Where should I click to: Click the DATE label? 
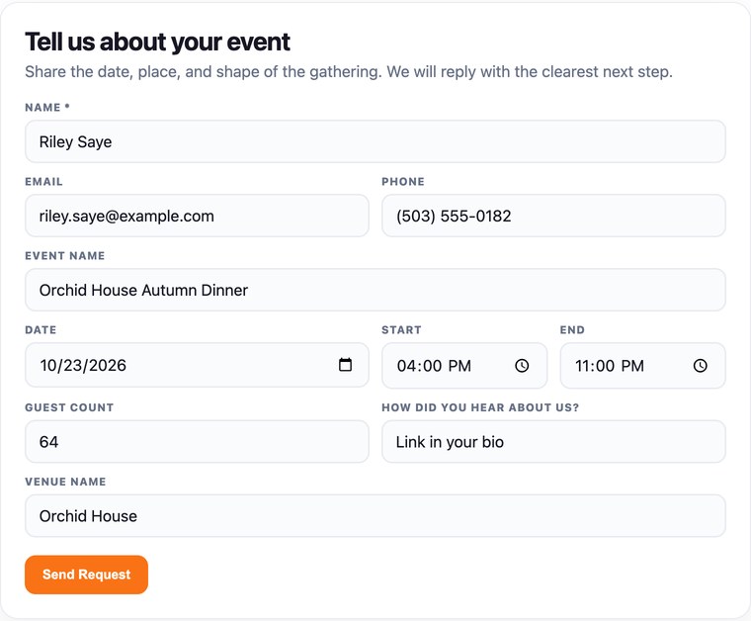tap(41, 330)
